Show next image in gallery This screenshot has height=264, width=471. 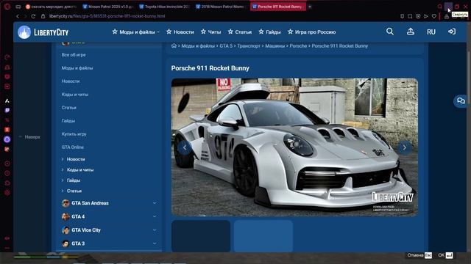[x=404, y=147]
